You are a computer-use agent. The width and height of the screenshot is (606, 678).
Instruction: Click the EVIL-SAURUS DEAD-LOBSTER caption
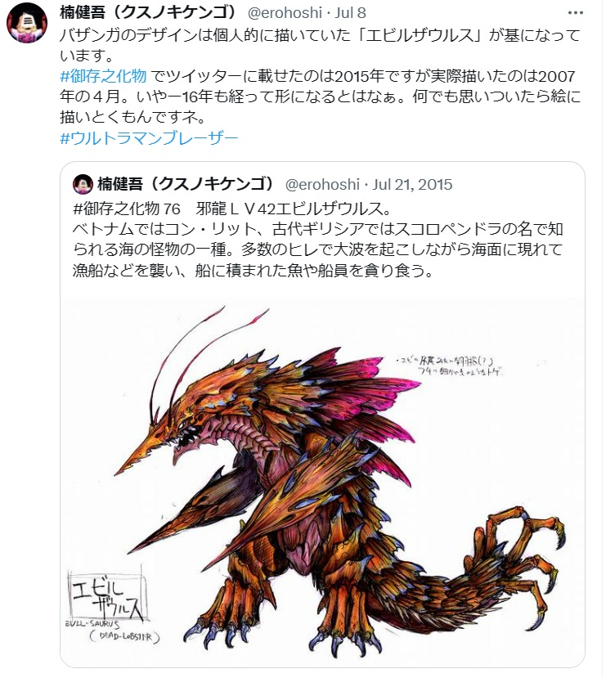[x=112, y=631]
